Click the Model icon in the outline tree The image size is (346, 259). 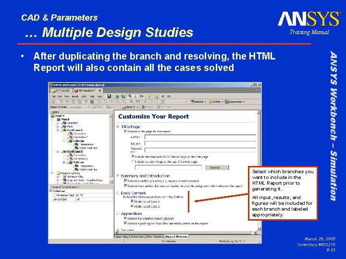59,119
